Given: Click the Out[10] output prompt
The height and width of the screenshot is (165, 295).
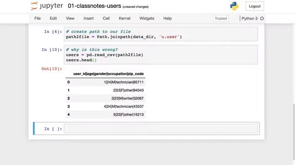Looking at the screenshot, I should 52,69.
